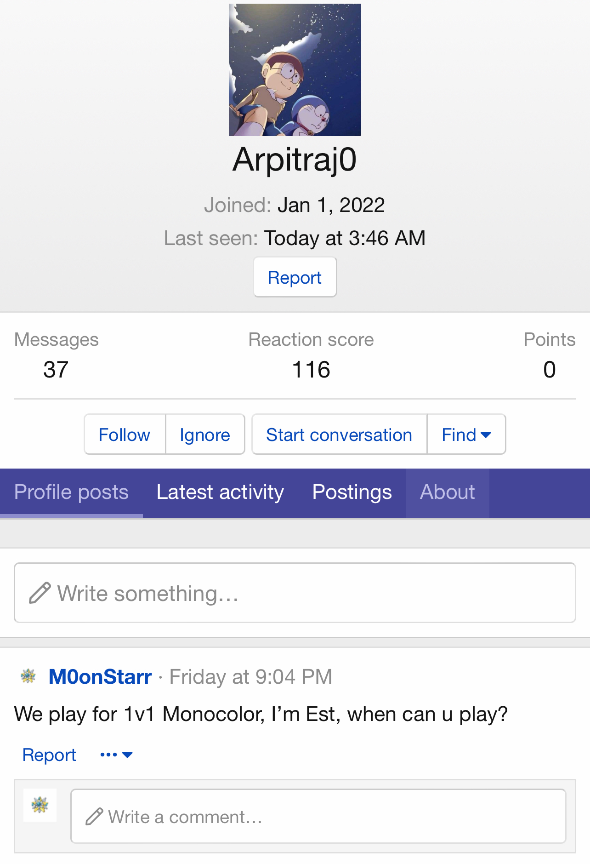Open the Latest activity tab
Screen dimensions: 590x864
(x=220, y=492)
